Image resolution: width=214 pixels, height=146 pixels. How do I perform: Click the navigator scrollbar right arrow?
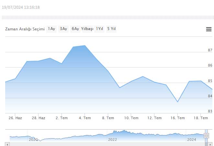[211, 144]
